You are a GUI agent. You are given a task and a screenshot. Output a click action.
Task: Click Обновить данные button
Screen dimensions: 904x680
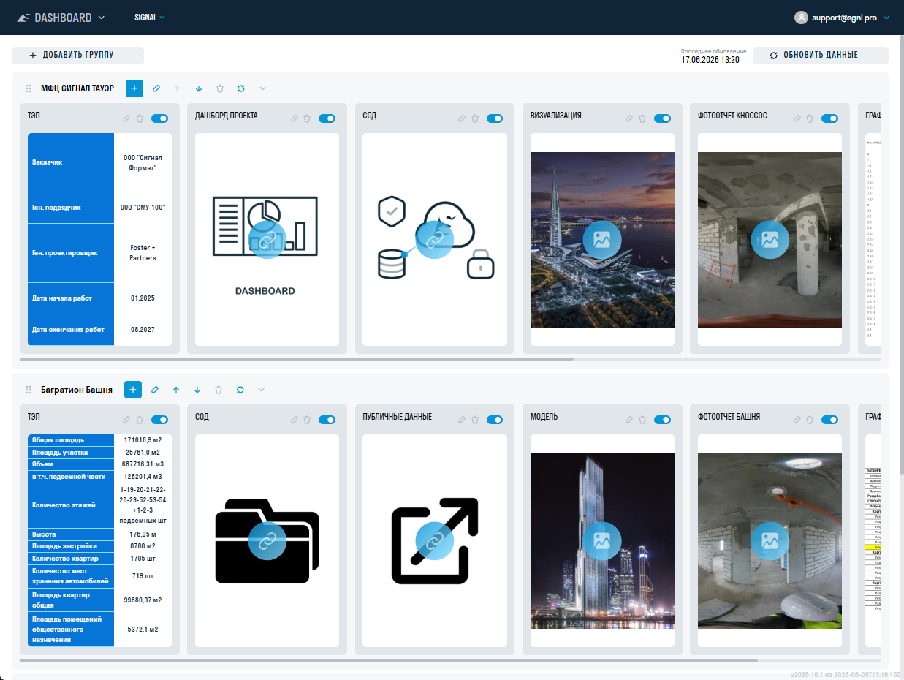point(820,55)
